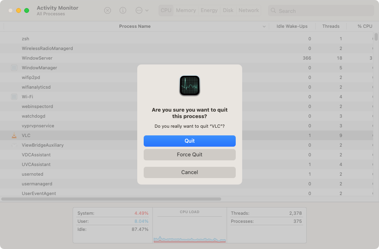Toggle sort order chevron in Process Name header

[264, 27]
